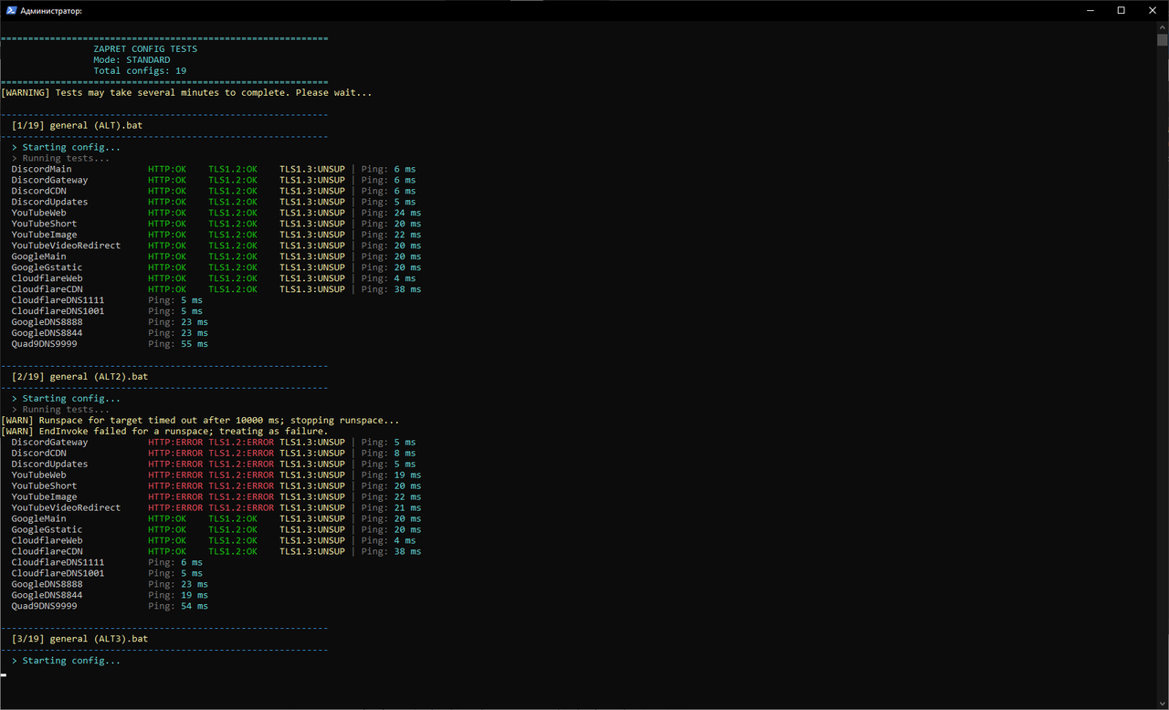
Task: Close the Administrator console window
Action: coord(1153,10)
